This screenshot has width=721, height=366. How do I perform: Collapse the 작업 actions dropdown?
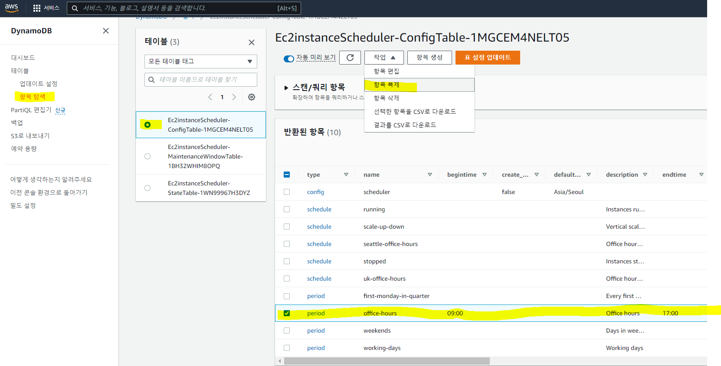click(384, 58)
